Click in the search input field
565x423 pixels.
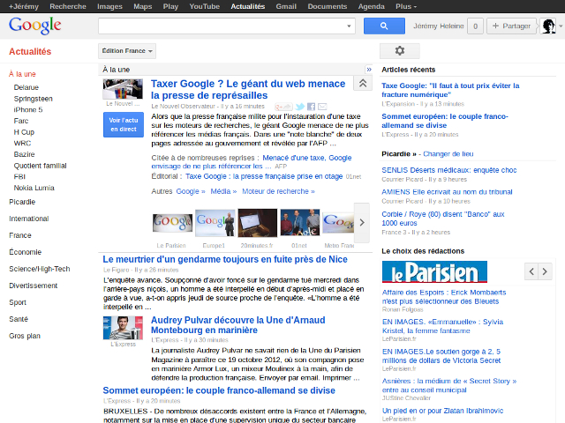coord(222,26)
